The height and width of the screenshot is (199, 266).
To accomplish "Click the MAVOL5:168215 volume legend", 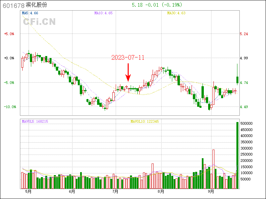I will tap(35, 121).
